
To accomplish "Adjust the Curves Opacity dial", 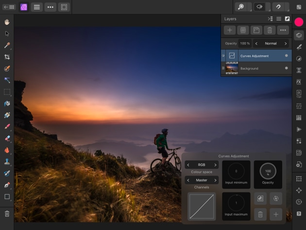I will (x=268, y=171).
